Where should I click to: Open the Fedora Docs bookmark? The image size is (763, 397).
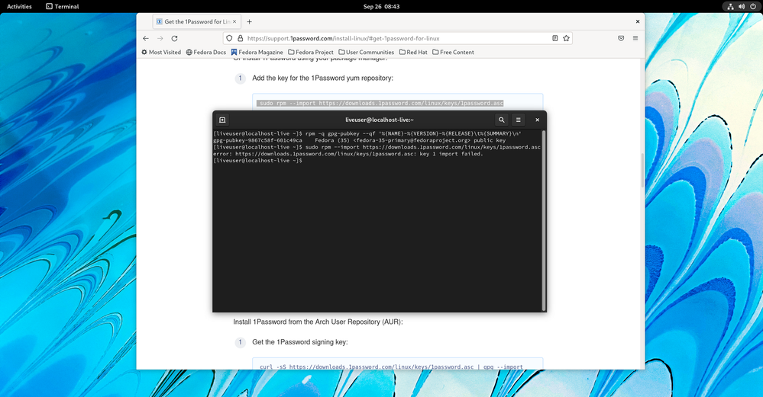[206, 53]
